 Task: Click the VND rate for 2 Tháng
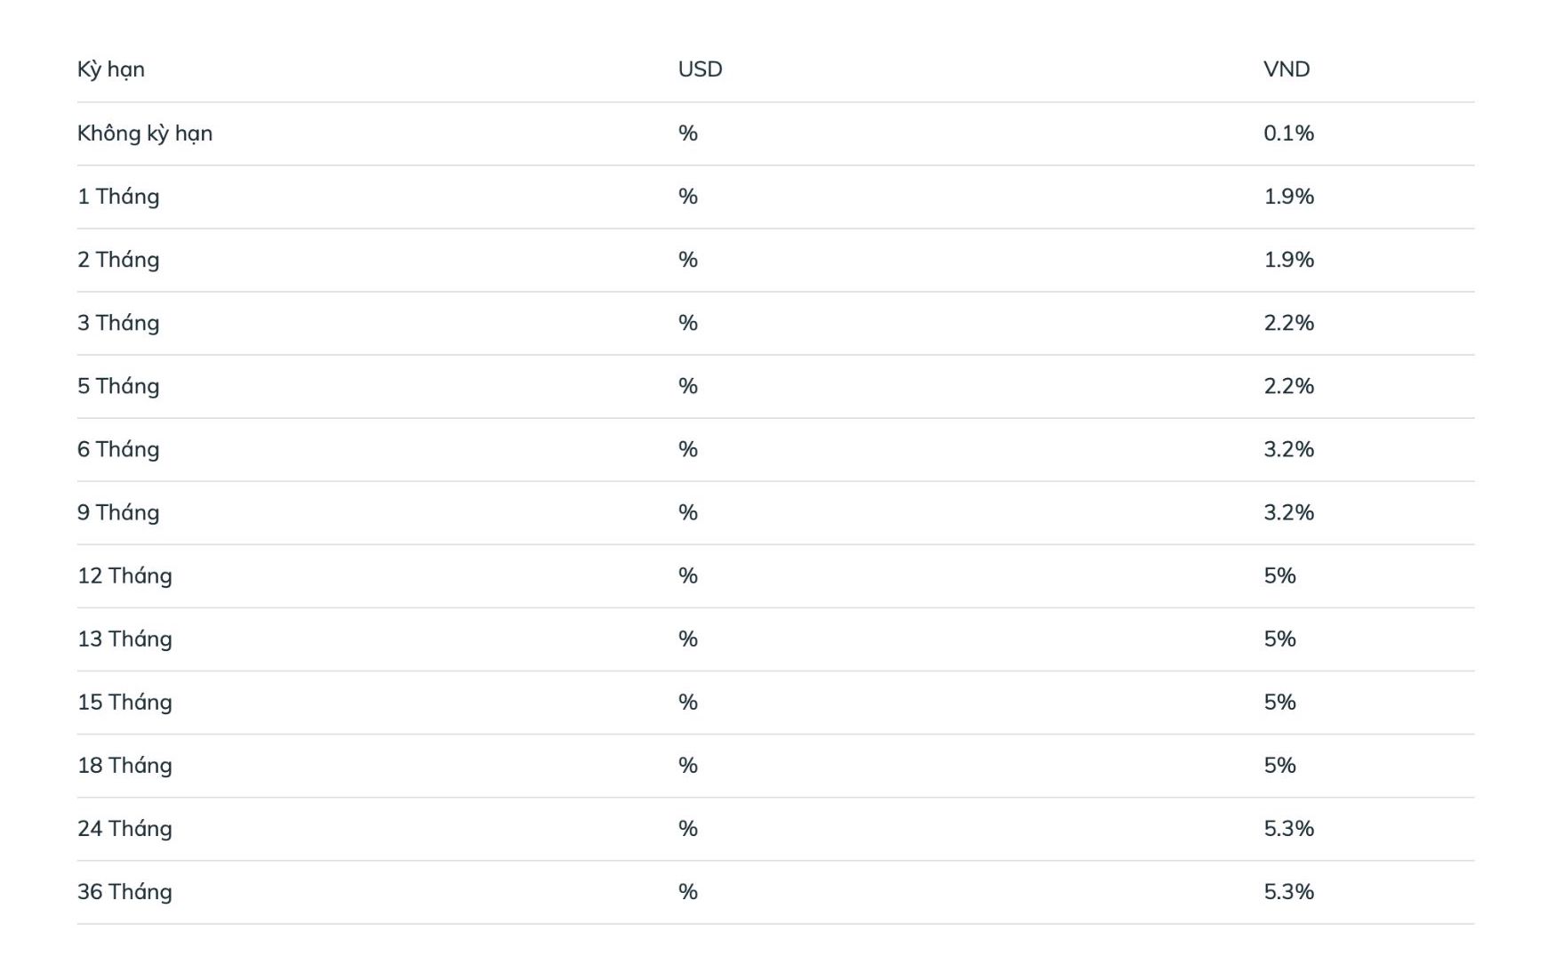coord(1288,260)
